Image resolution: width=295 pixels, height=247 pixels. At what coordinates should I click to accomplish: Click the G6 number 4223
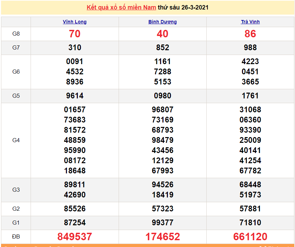click(250, 61)
